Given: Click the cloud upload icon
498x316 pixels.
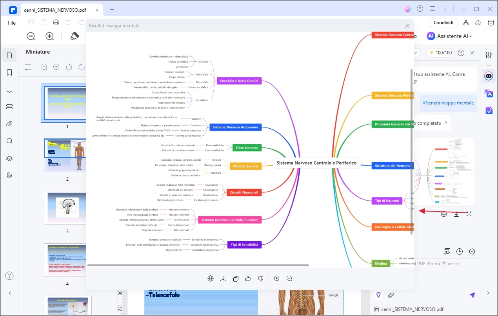Looking at the screenshot, I should coord(478,23).
